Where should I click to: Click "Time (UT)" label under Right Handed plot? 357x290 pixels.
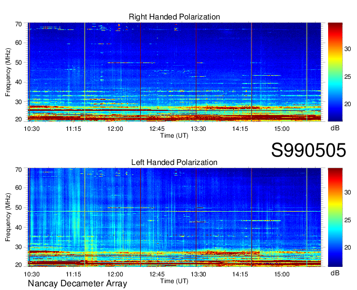[x=174, y=136]
